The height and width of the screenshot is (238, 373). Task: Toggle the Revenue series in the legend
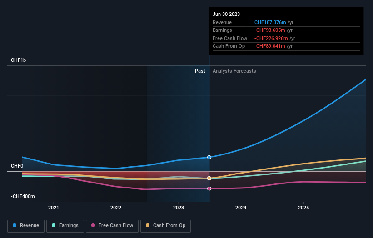[x=26, y=226]
